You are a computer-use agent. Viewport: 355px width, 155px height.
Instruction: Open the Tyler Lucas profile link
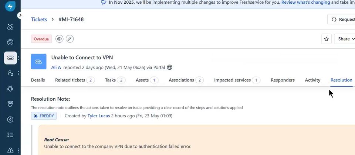tap(99, 116)
